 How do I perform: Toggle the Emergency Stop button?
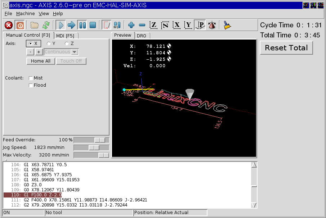(9, 25)
